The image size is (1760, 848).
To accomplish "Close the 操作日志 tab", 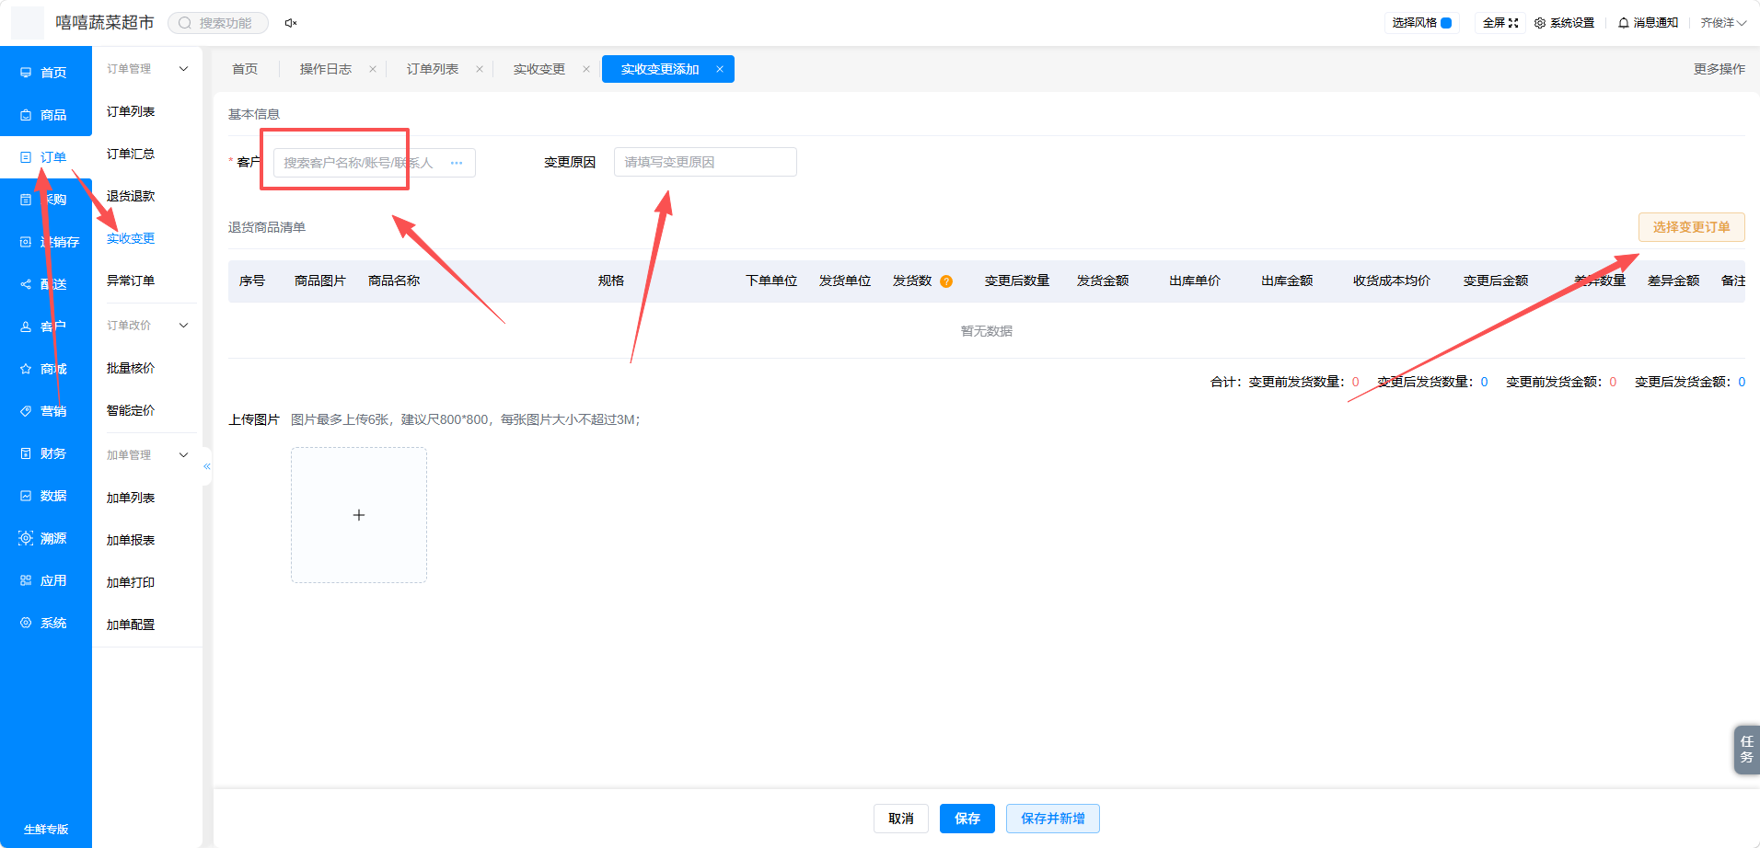I will [373, 69].
